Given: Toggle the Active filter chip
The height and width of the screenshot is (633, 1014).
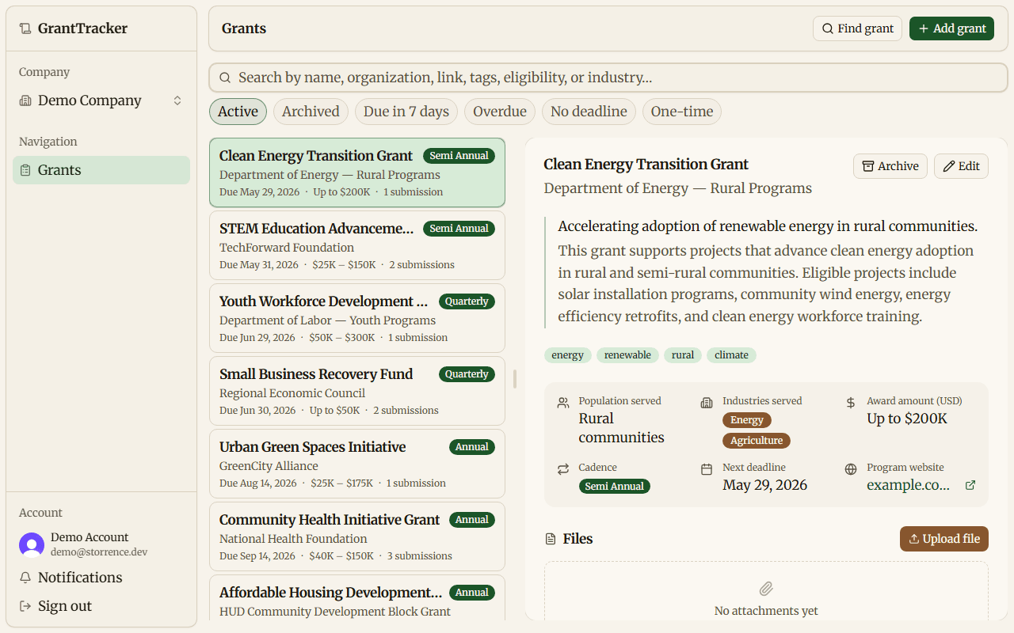Looking at the screenshot, I should (238, 112).
